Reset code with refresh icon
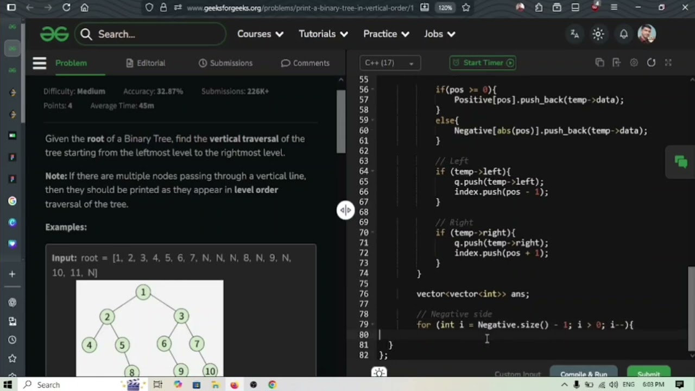Screen dimensions: 695x391 click(651, 63)
